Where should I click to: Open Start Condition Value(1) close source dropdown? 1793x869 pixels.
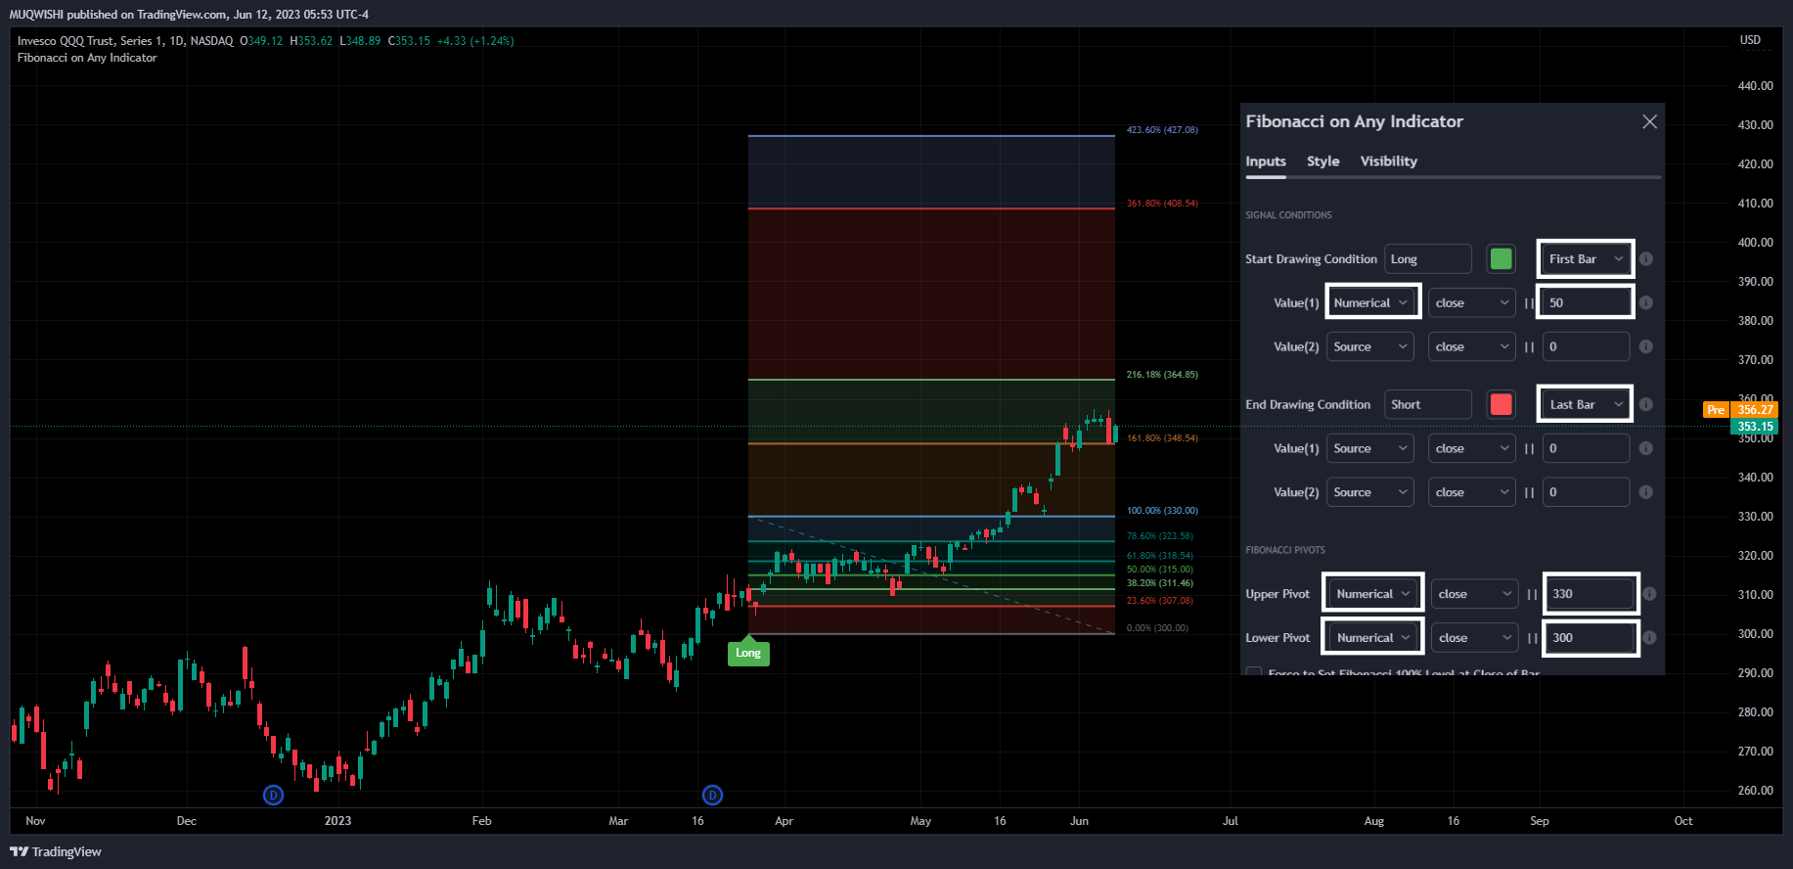pos(1472,302)
